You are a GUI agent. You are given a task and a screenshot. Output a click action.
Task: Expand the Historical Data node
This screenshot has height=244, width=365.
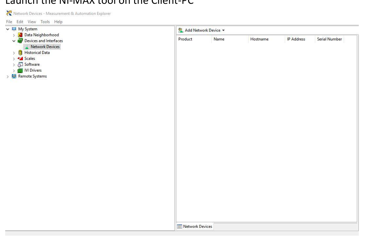tap(14, 53)
